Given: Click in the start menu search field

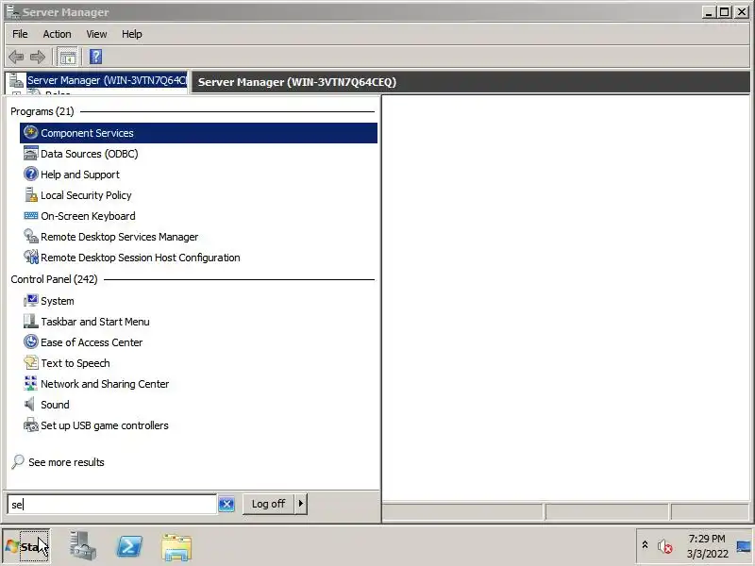Looking at the screenshot, I should [x=111, y=504].
